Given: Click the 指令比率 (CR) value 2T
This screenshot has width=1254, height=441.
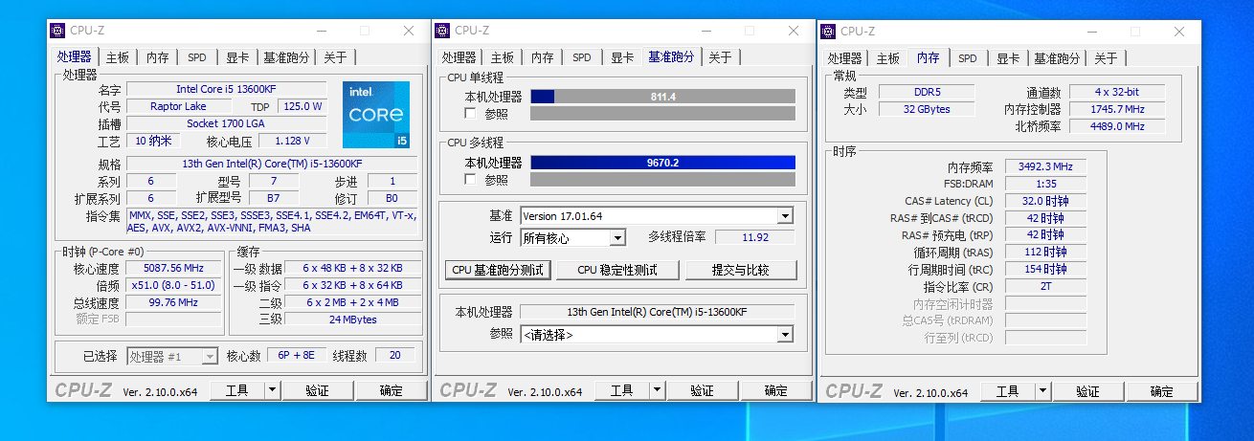Looking at the screenshot, I should point(1045,286).
